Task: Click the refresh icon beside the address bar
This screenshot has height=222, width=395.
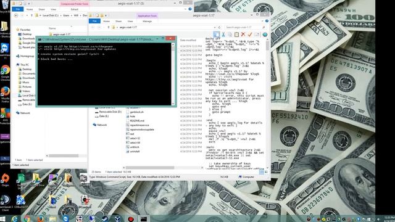Action: click(220, 27)
